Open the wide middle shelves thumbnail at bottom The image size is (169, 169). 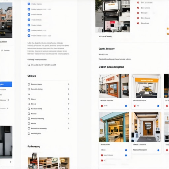pyautogui.click(x=49, y=163)
